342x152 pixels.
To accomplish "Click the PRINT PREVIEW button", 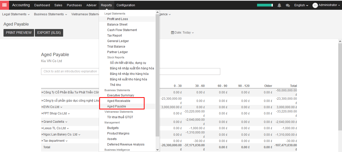I will tap(19, 33).
